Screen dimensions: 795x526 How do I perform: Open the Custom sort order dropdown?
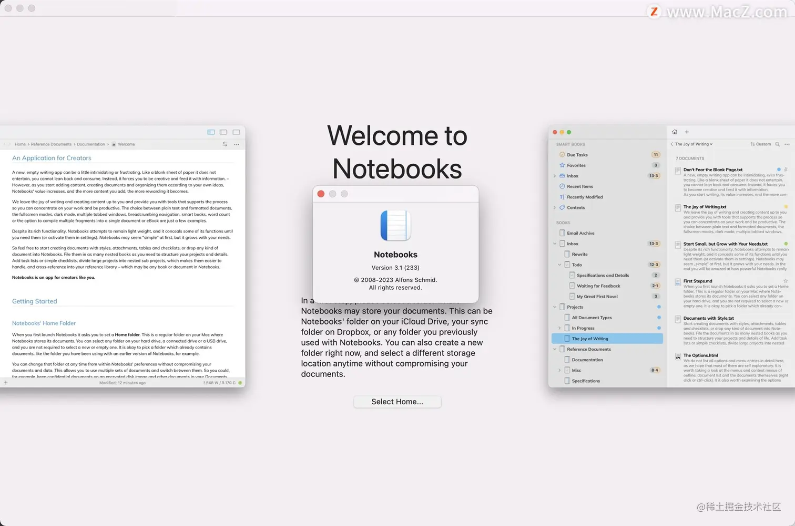pyautogui.click(x=760, y=144)
